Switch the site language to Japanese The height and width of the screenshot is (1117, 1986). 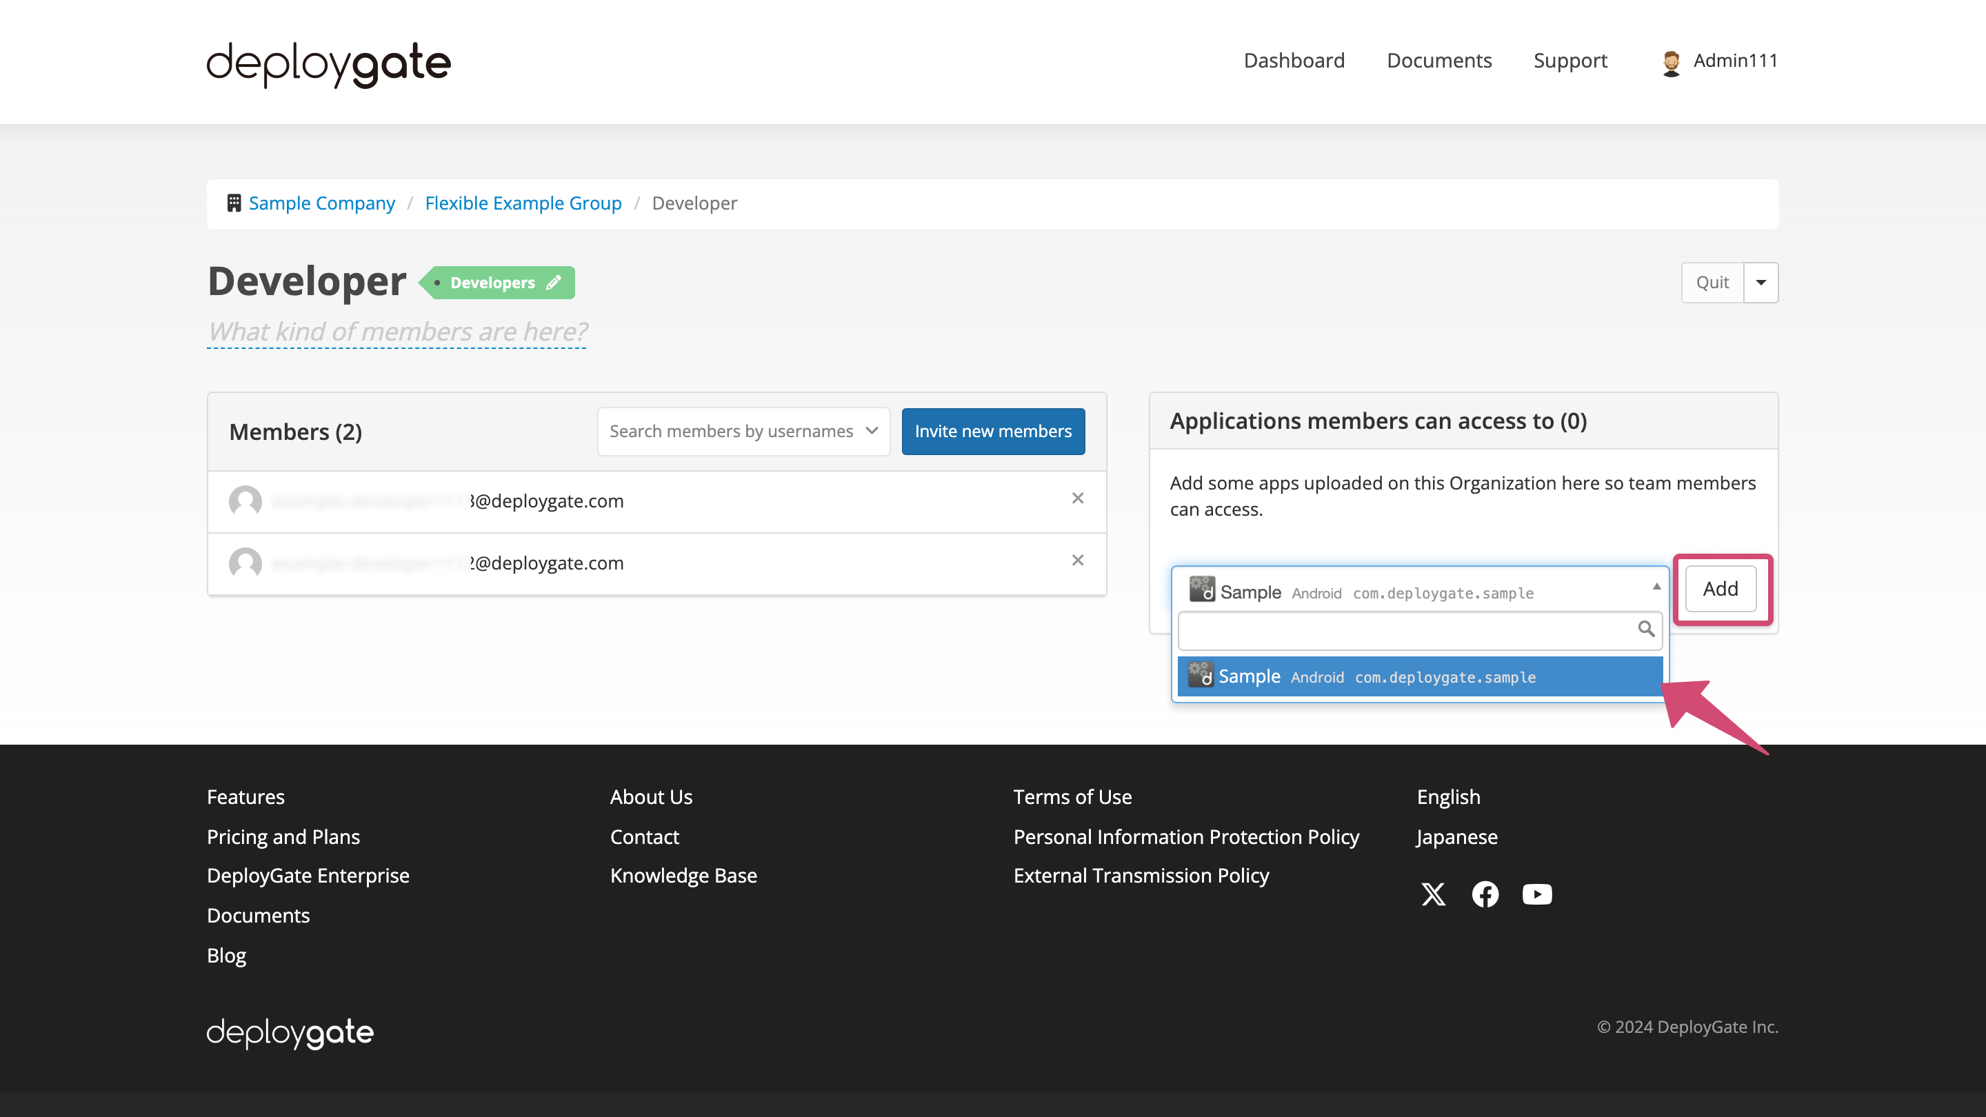click(x=1456, y=836)
